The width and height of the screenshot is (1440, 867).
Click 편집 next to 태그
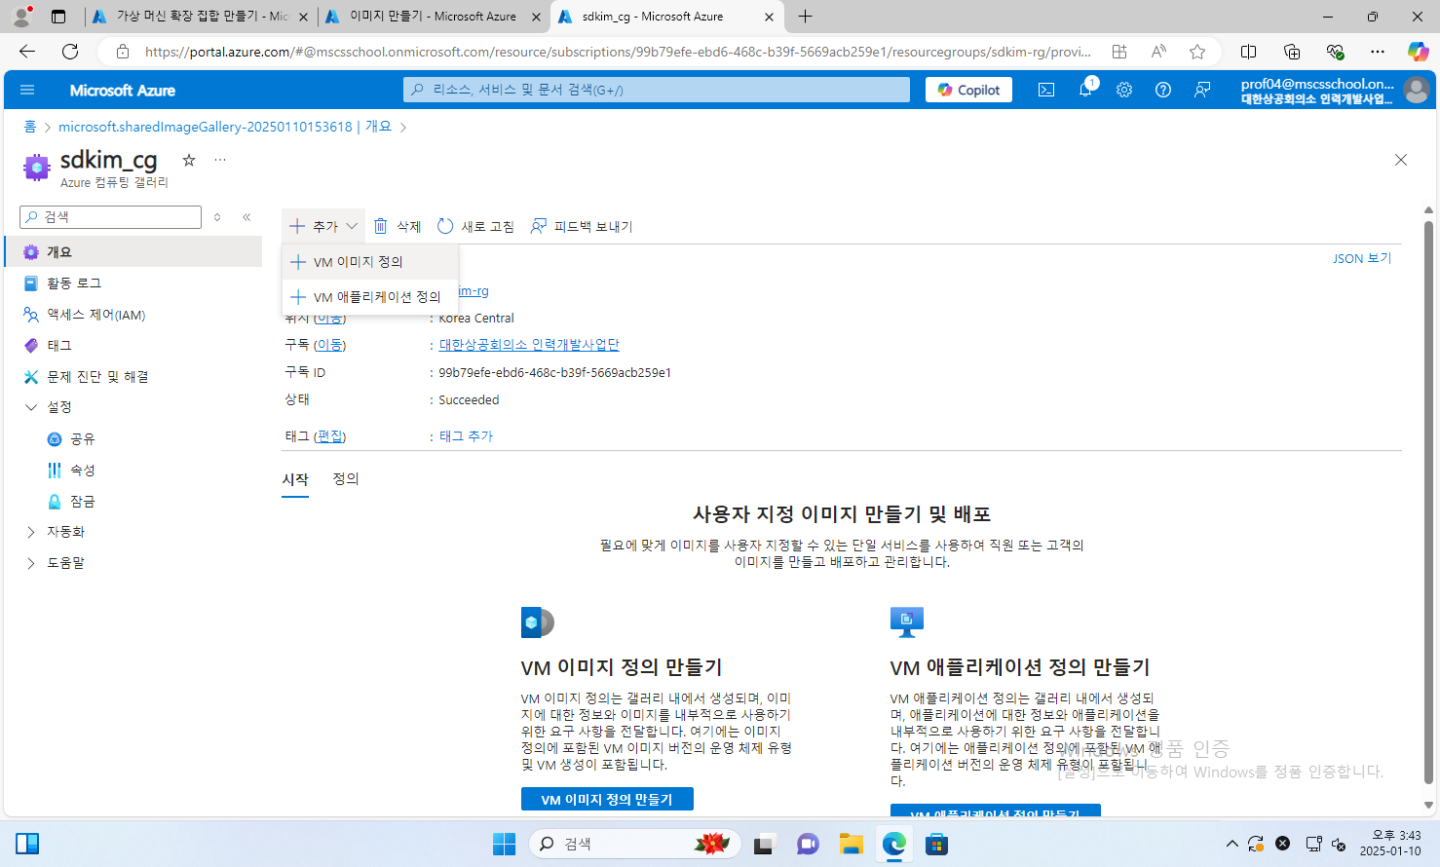coord(330,436)
